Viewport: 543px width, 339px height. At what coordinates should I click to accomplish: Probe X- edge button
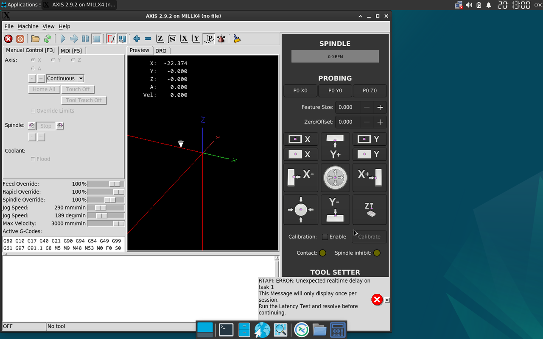[x=301, y=178]
